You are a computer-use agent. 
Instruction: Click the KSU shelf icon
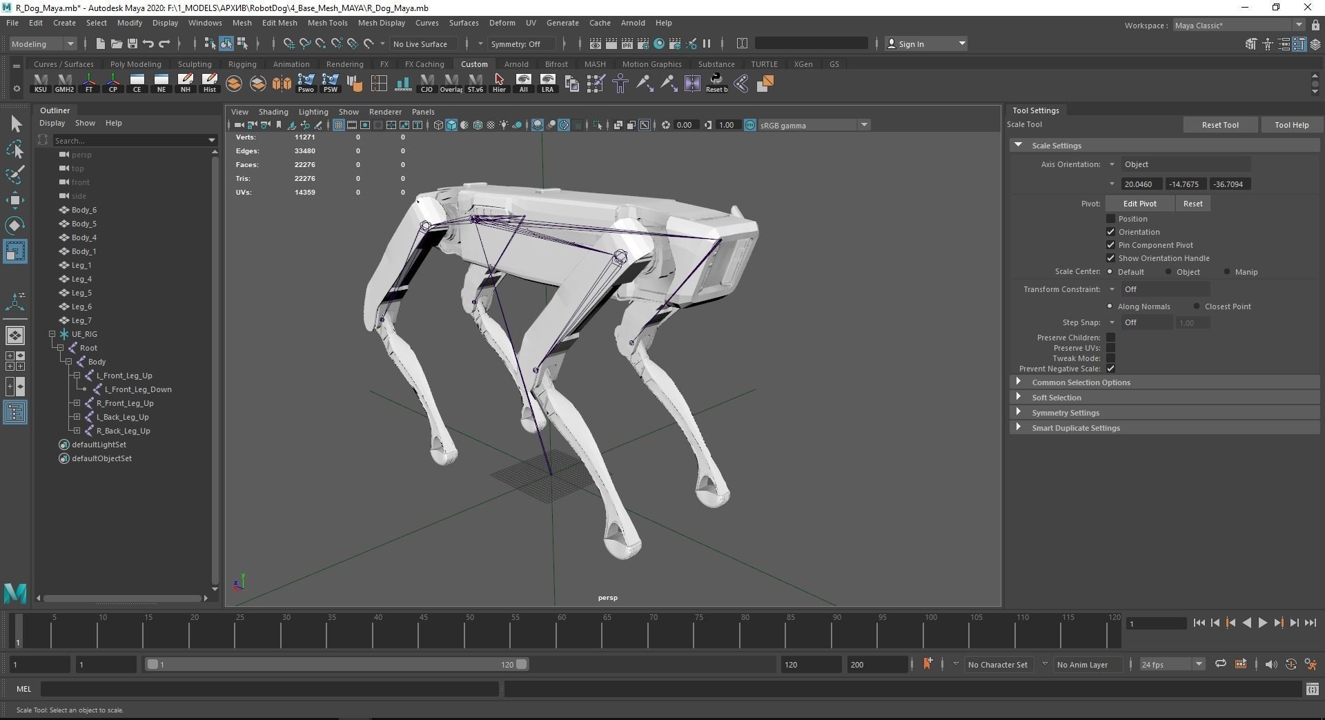[41, 84]
